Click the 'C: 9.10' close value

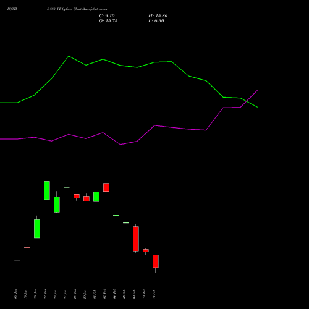point(107,16)
